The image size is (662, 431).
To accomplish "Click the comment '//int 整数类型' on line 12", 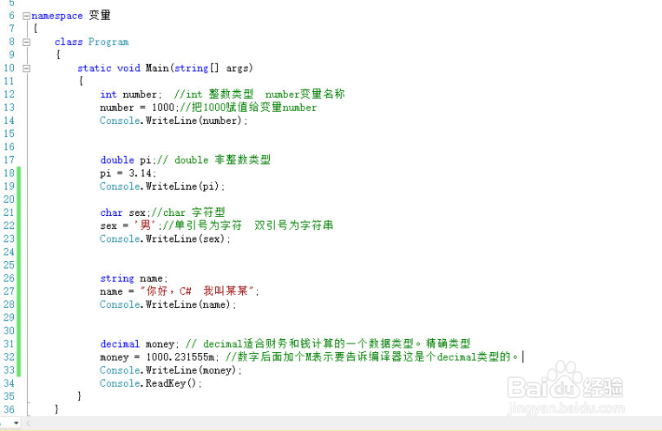I will tap(213, 95).
